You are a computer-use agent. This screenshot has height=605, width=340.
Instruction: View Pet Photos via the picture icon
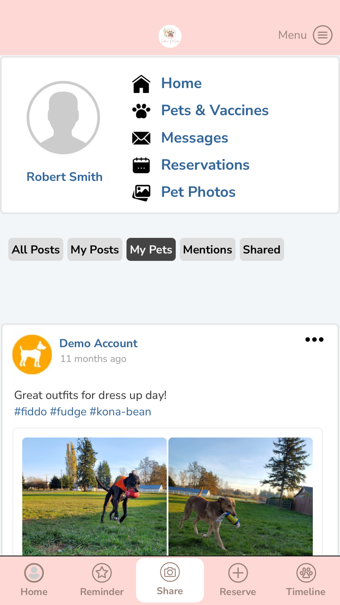click(141, 192)
